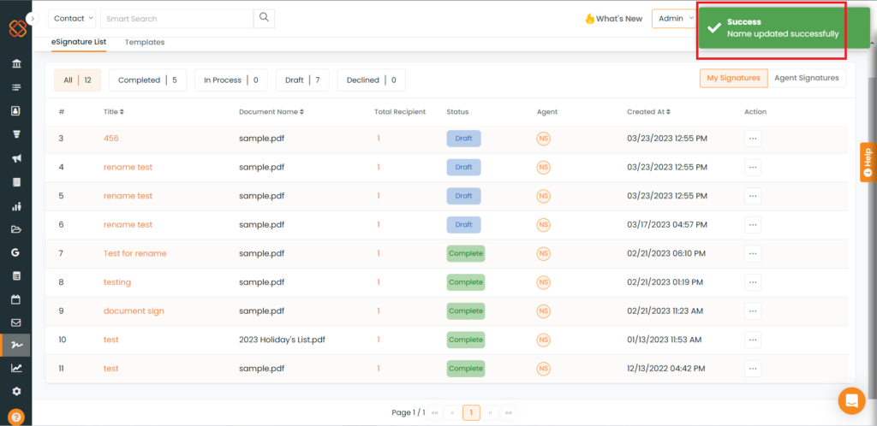
Task: Click the funnel icon in sidebar
Action: 15,134
